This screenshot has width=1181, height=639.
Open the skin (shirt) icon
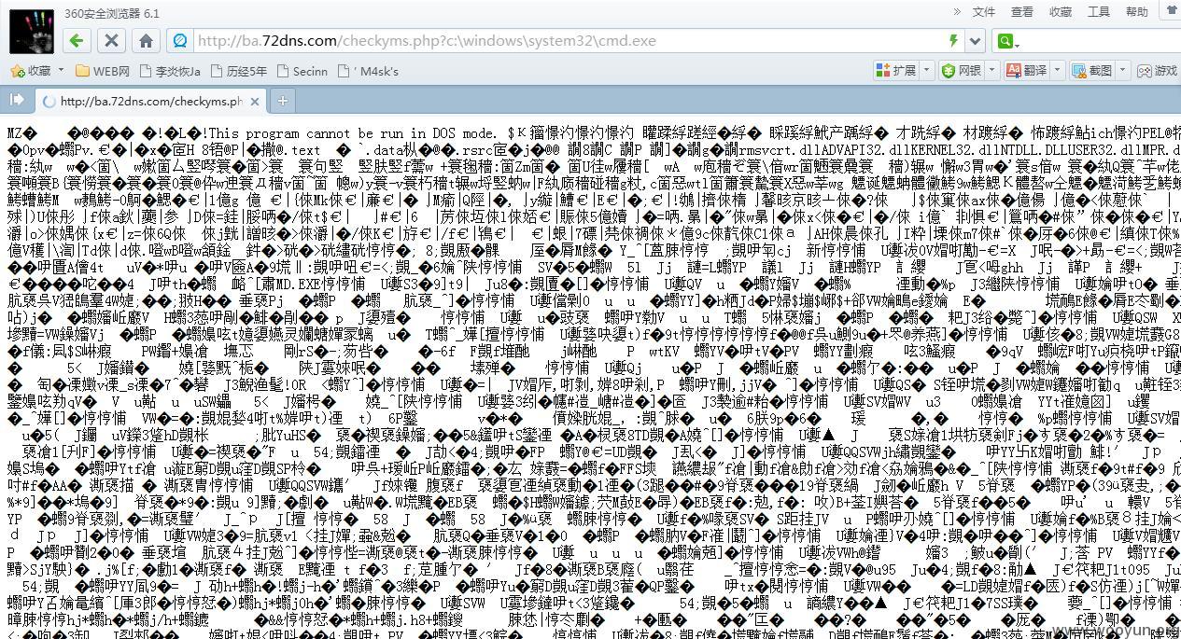point(1171,11)
